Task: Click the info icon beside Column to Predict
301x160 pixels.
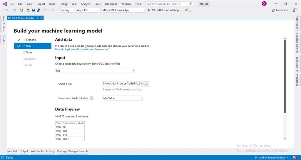Action: pyautogui.click(x=92, y=98)
